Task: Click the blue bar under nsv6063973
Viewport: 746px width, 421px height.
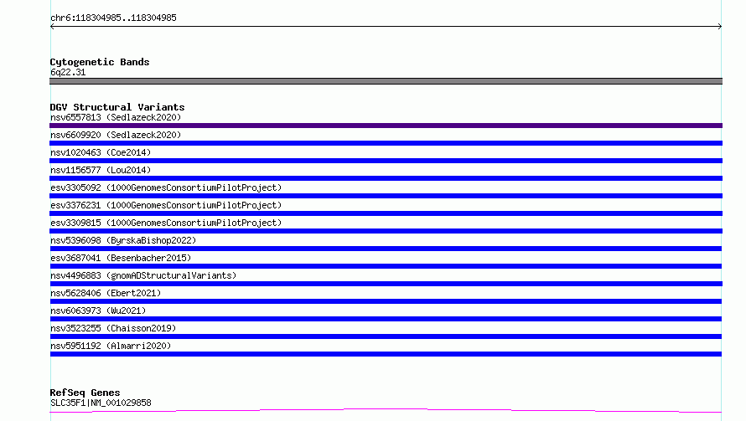Action: click(x=386, y=319)
